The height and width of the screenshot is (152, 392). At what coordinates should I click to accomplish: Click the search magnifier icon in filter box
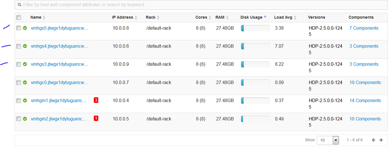pos(20,5)
